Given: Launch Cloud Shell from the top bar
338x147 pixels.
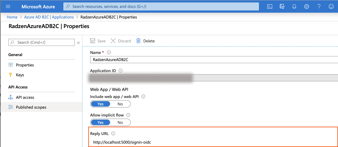Looking at the screenshot, I should [x=269, y=6].
